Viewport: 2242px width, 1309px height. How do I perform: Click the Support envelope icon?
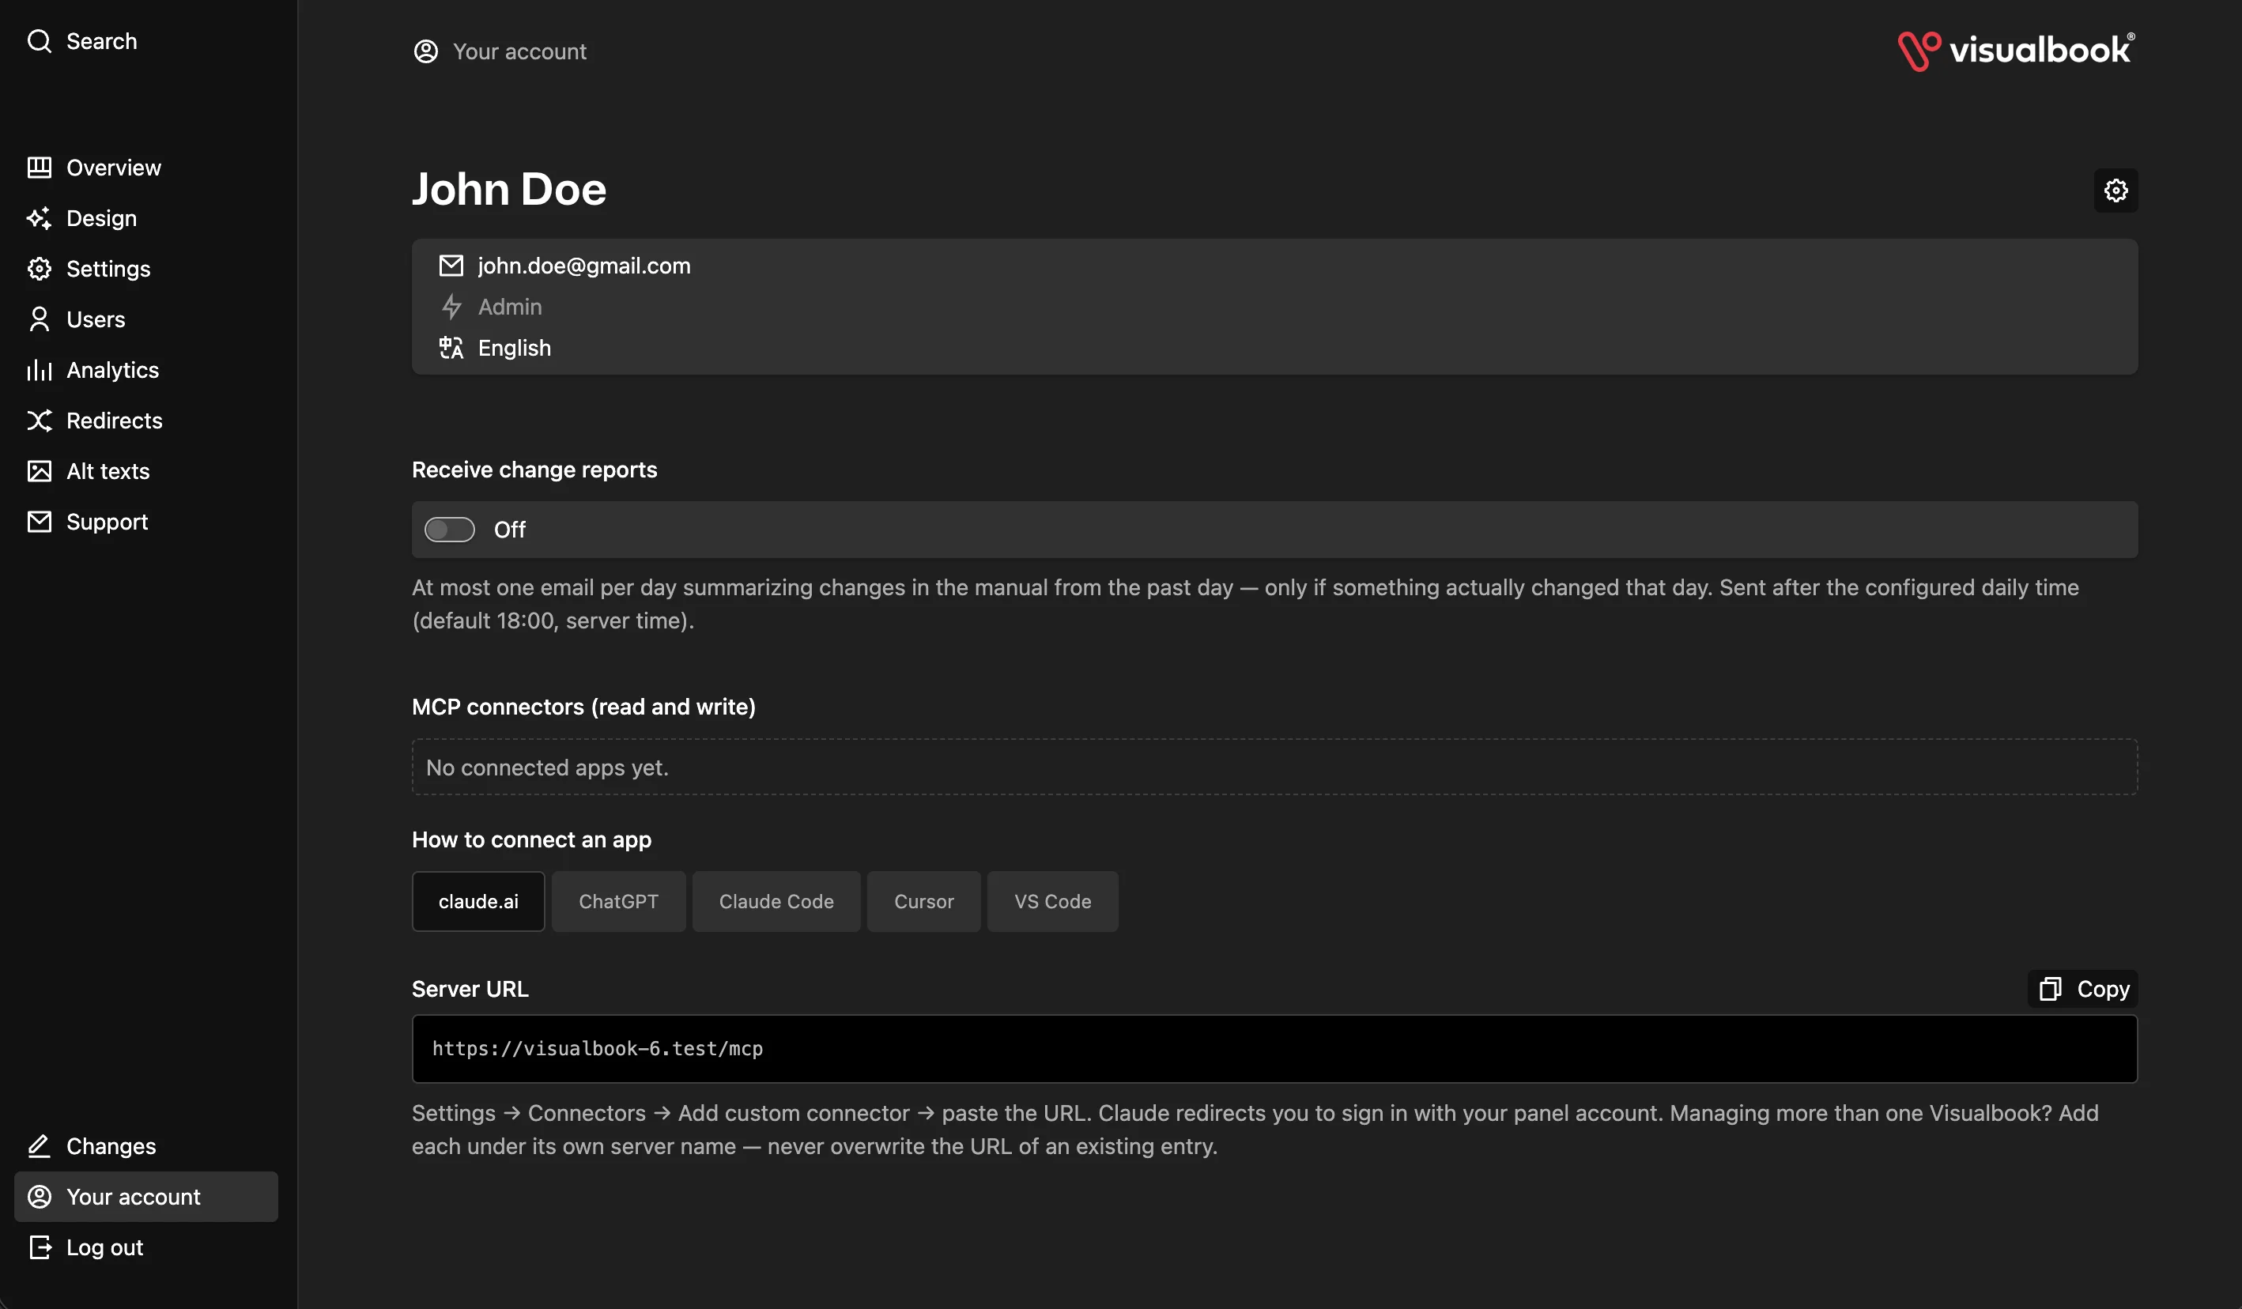tap(40, 522)
